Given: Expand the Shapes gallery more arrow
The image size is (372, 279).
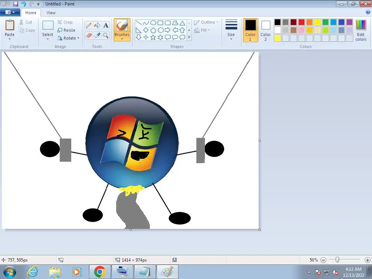Looking at the screenshot, I should click(189, 37).
